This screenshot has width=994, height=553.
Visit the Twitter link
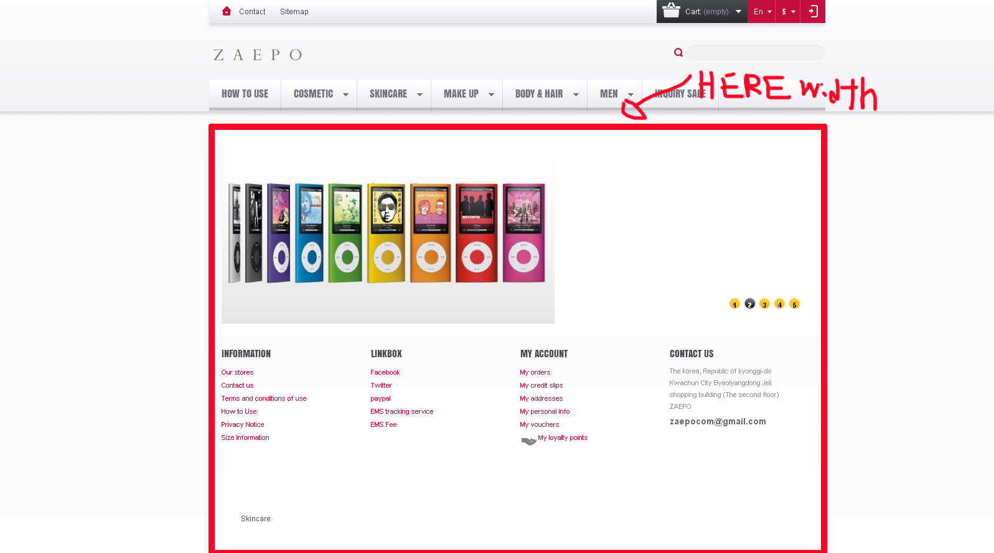pos(381,385)
